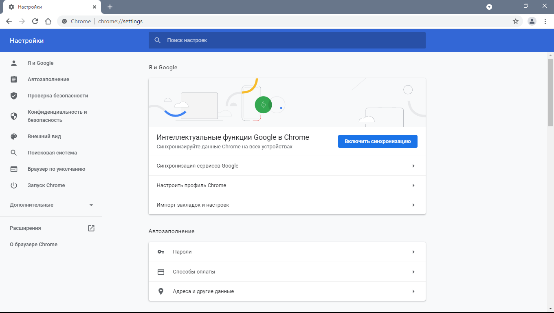
Task: Click the browser window icon for Браузер по умолчанию
Action: [x=14, y=169]
